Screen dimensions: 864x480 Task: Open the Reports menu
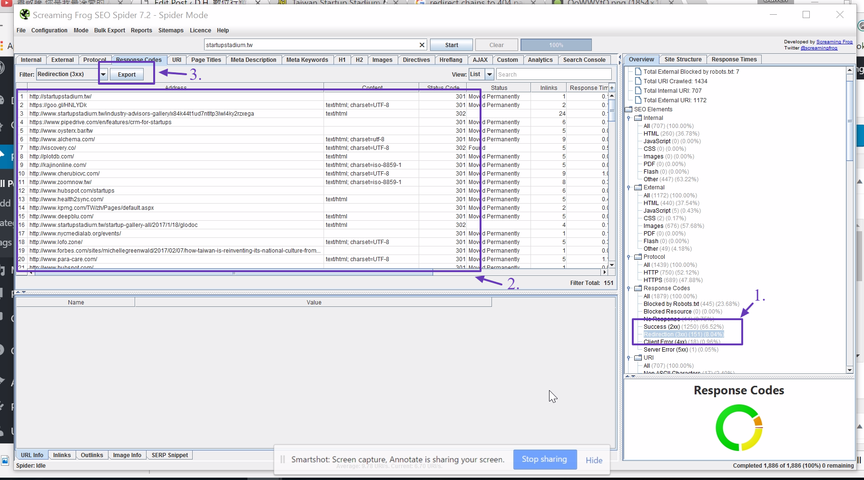point(141,30)
